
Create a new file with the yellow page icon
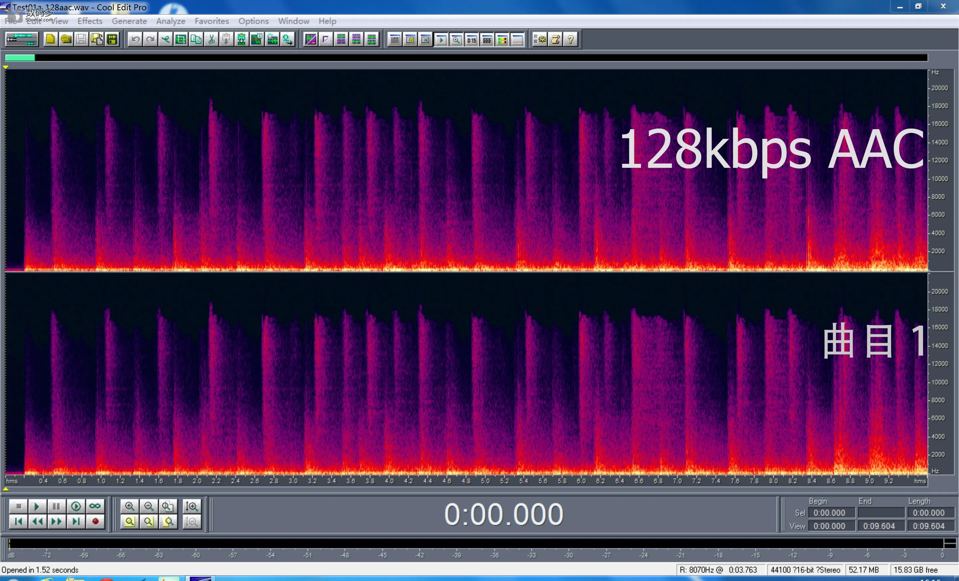(x=50, y=39)
